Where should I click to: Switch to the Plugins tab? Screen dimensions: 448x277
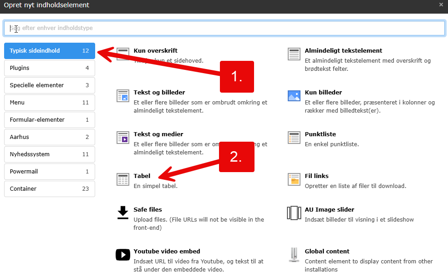49,68
